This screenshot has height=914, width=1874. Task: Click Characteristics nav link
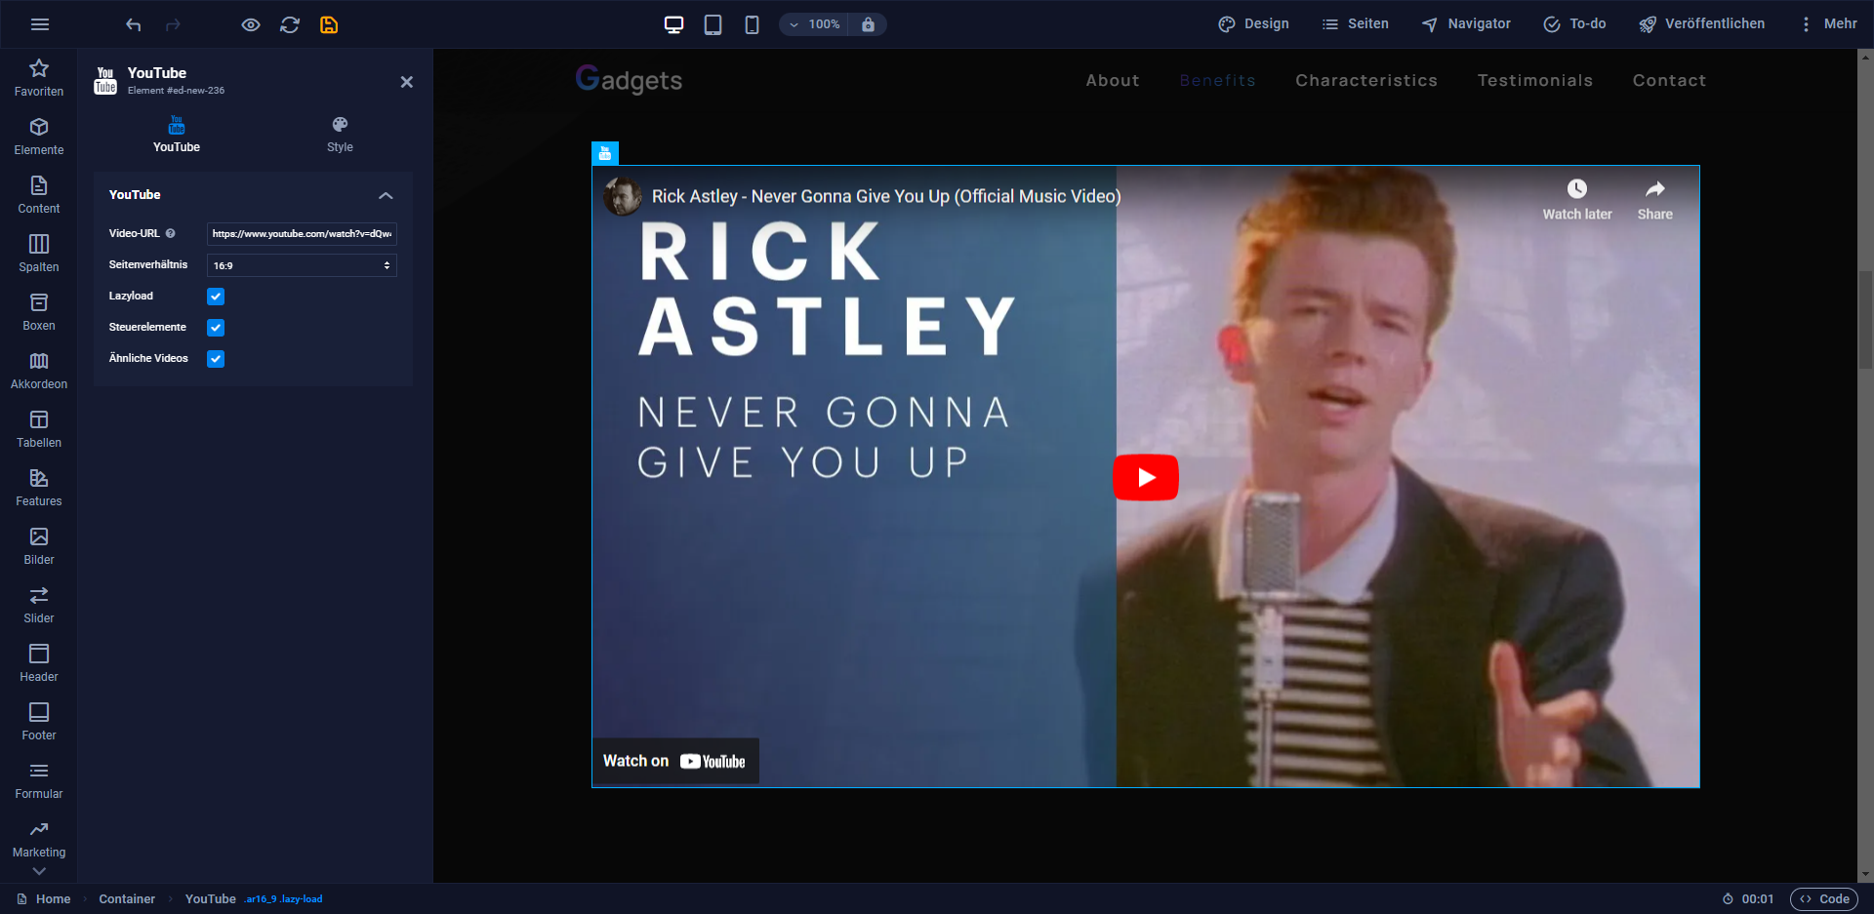[1366, 80]
